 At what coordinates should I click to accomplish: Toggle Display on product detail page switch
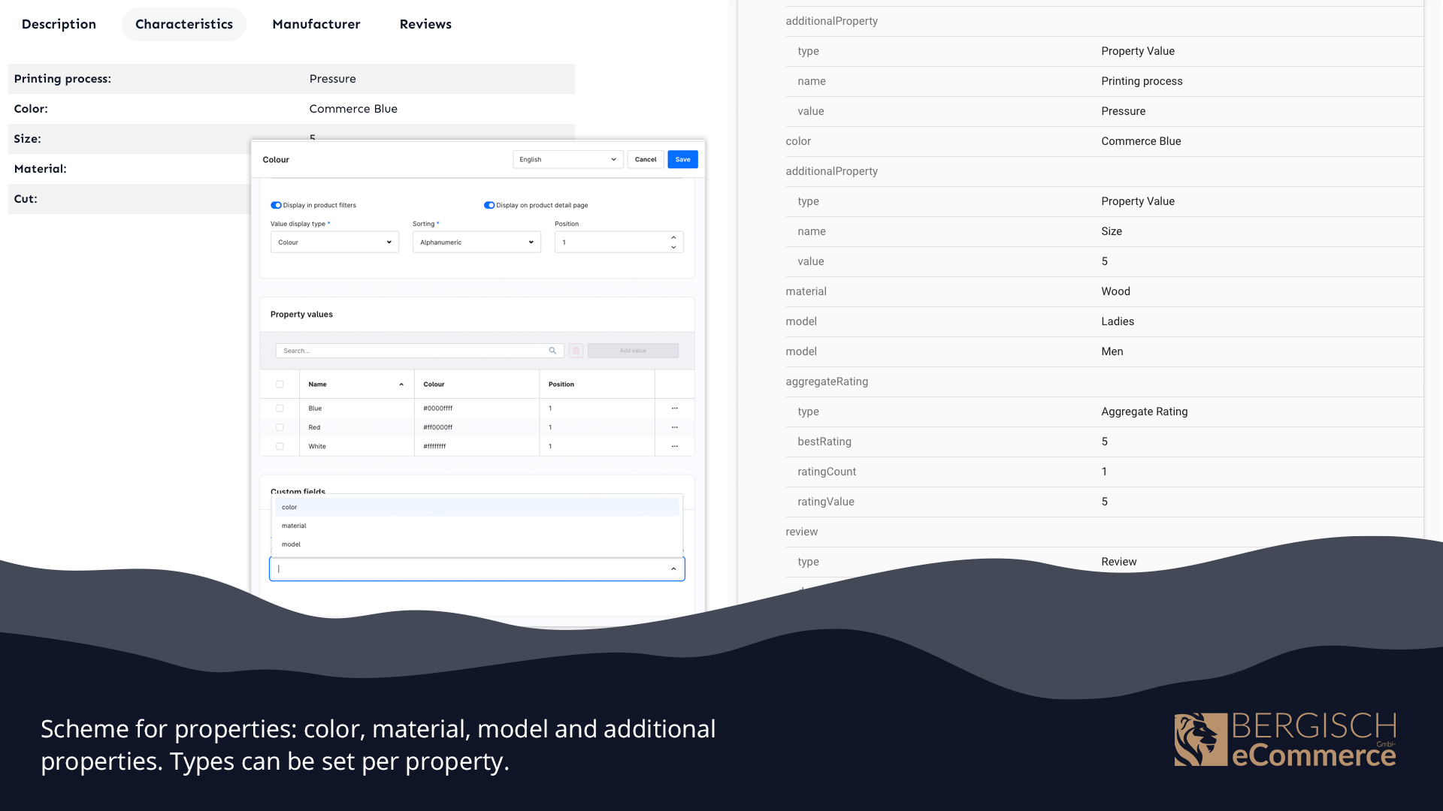coord(489,205)
